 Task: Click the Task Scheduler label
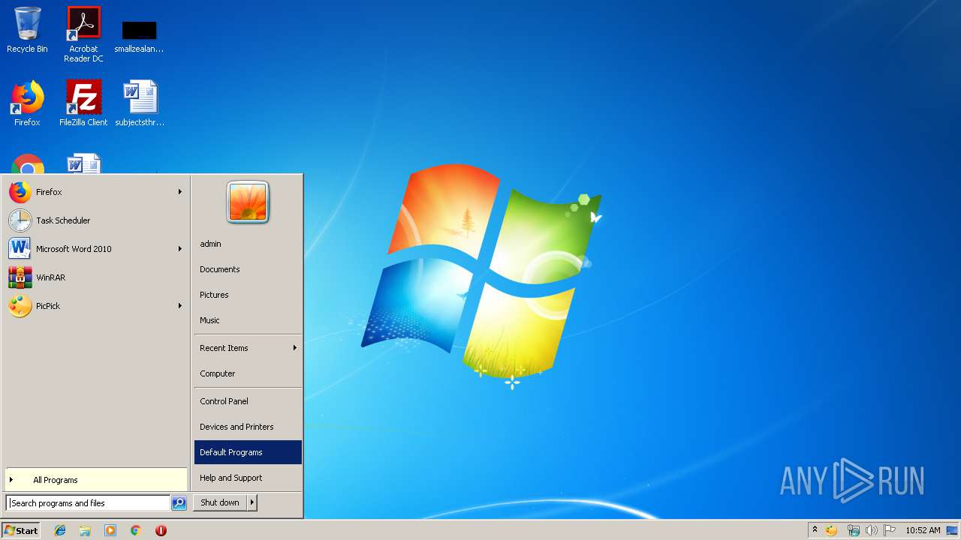tap(63, 220)
